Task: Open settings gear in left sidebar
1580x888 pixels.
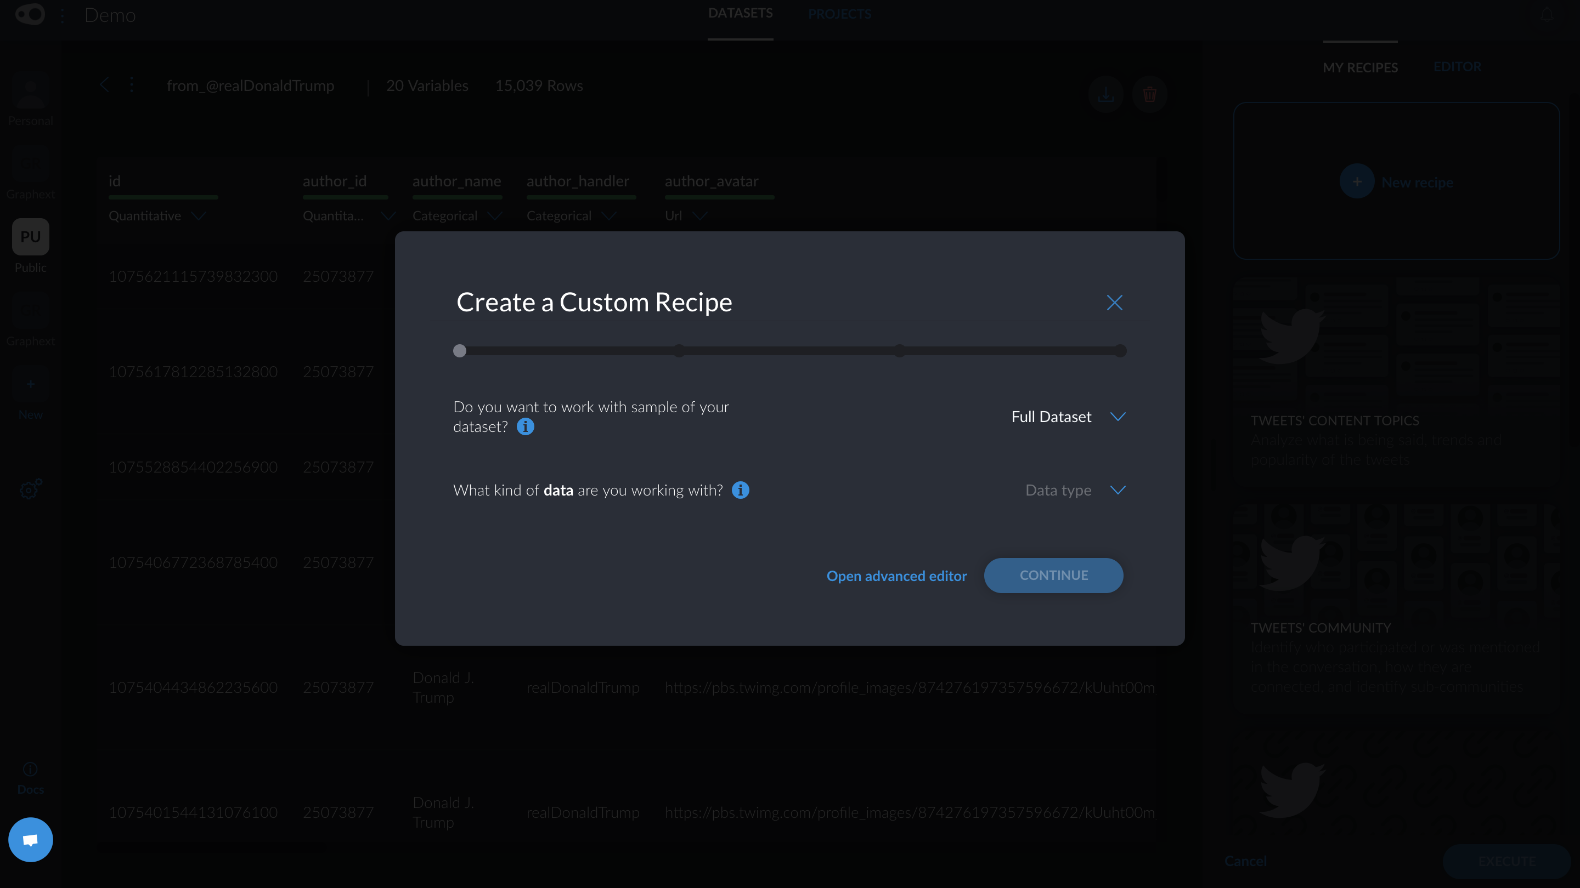Action: tap(30, 489)
